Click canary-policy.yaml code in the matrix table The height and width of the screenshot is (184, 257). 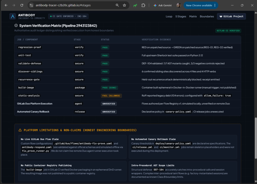click(178, 111)
